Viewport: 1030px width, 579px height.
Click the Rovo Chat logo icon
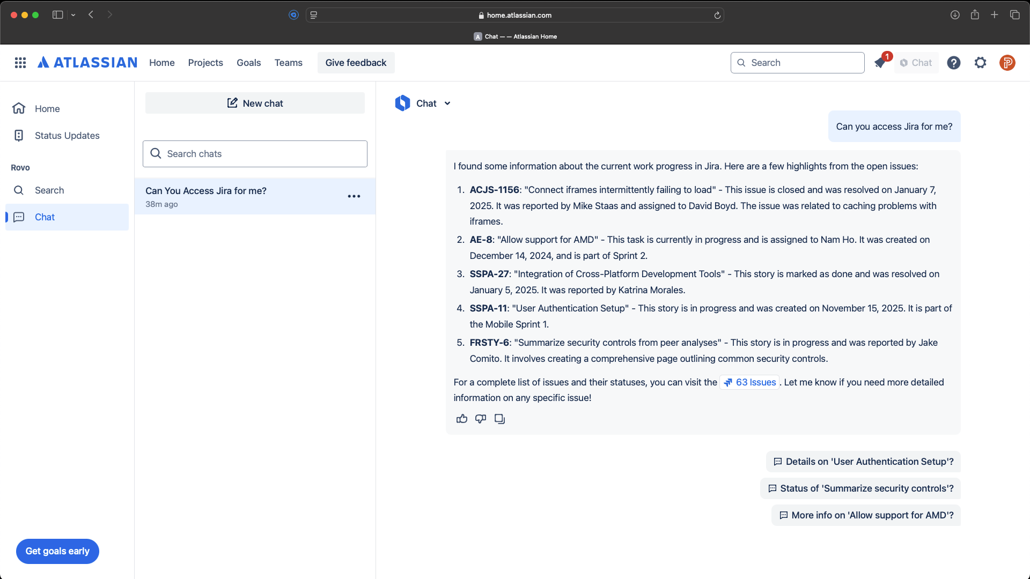click(402, 103)
